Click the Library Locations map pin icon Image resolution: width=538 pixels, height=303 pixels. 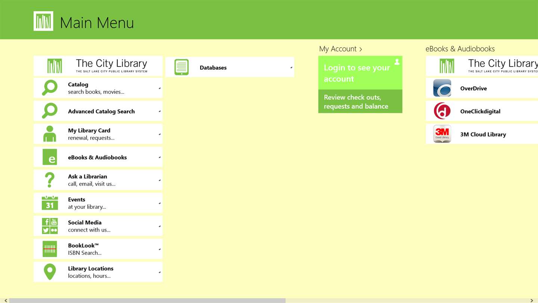50,272
